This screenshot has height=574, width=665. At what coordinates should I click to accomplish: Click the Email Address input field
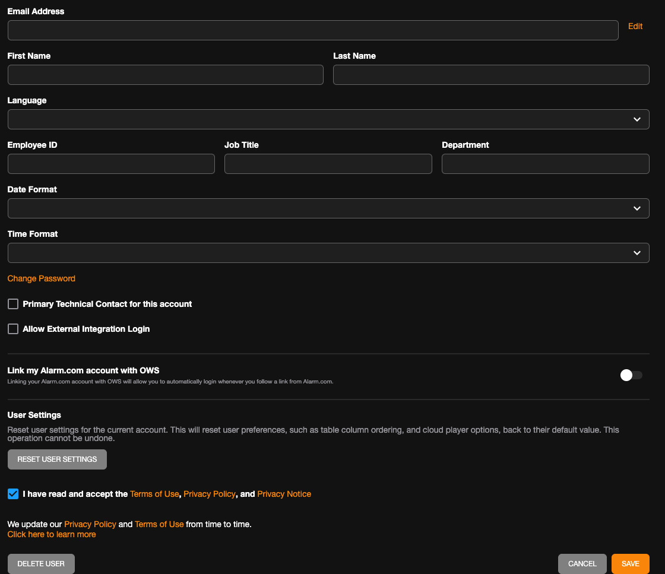click(x=313, y=30)
